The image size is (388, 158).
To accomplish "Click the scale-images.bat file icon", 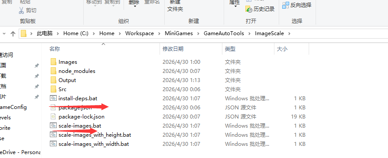I will coord(53,125).
